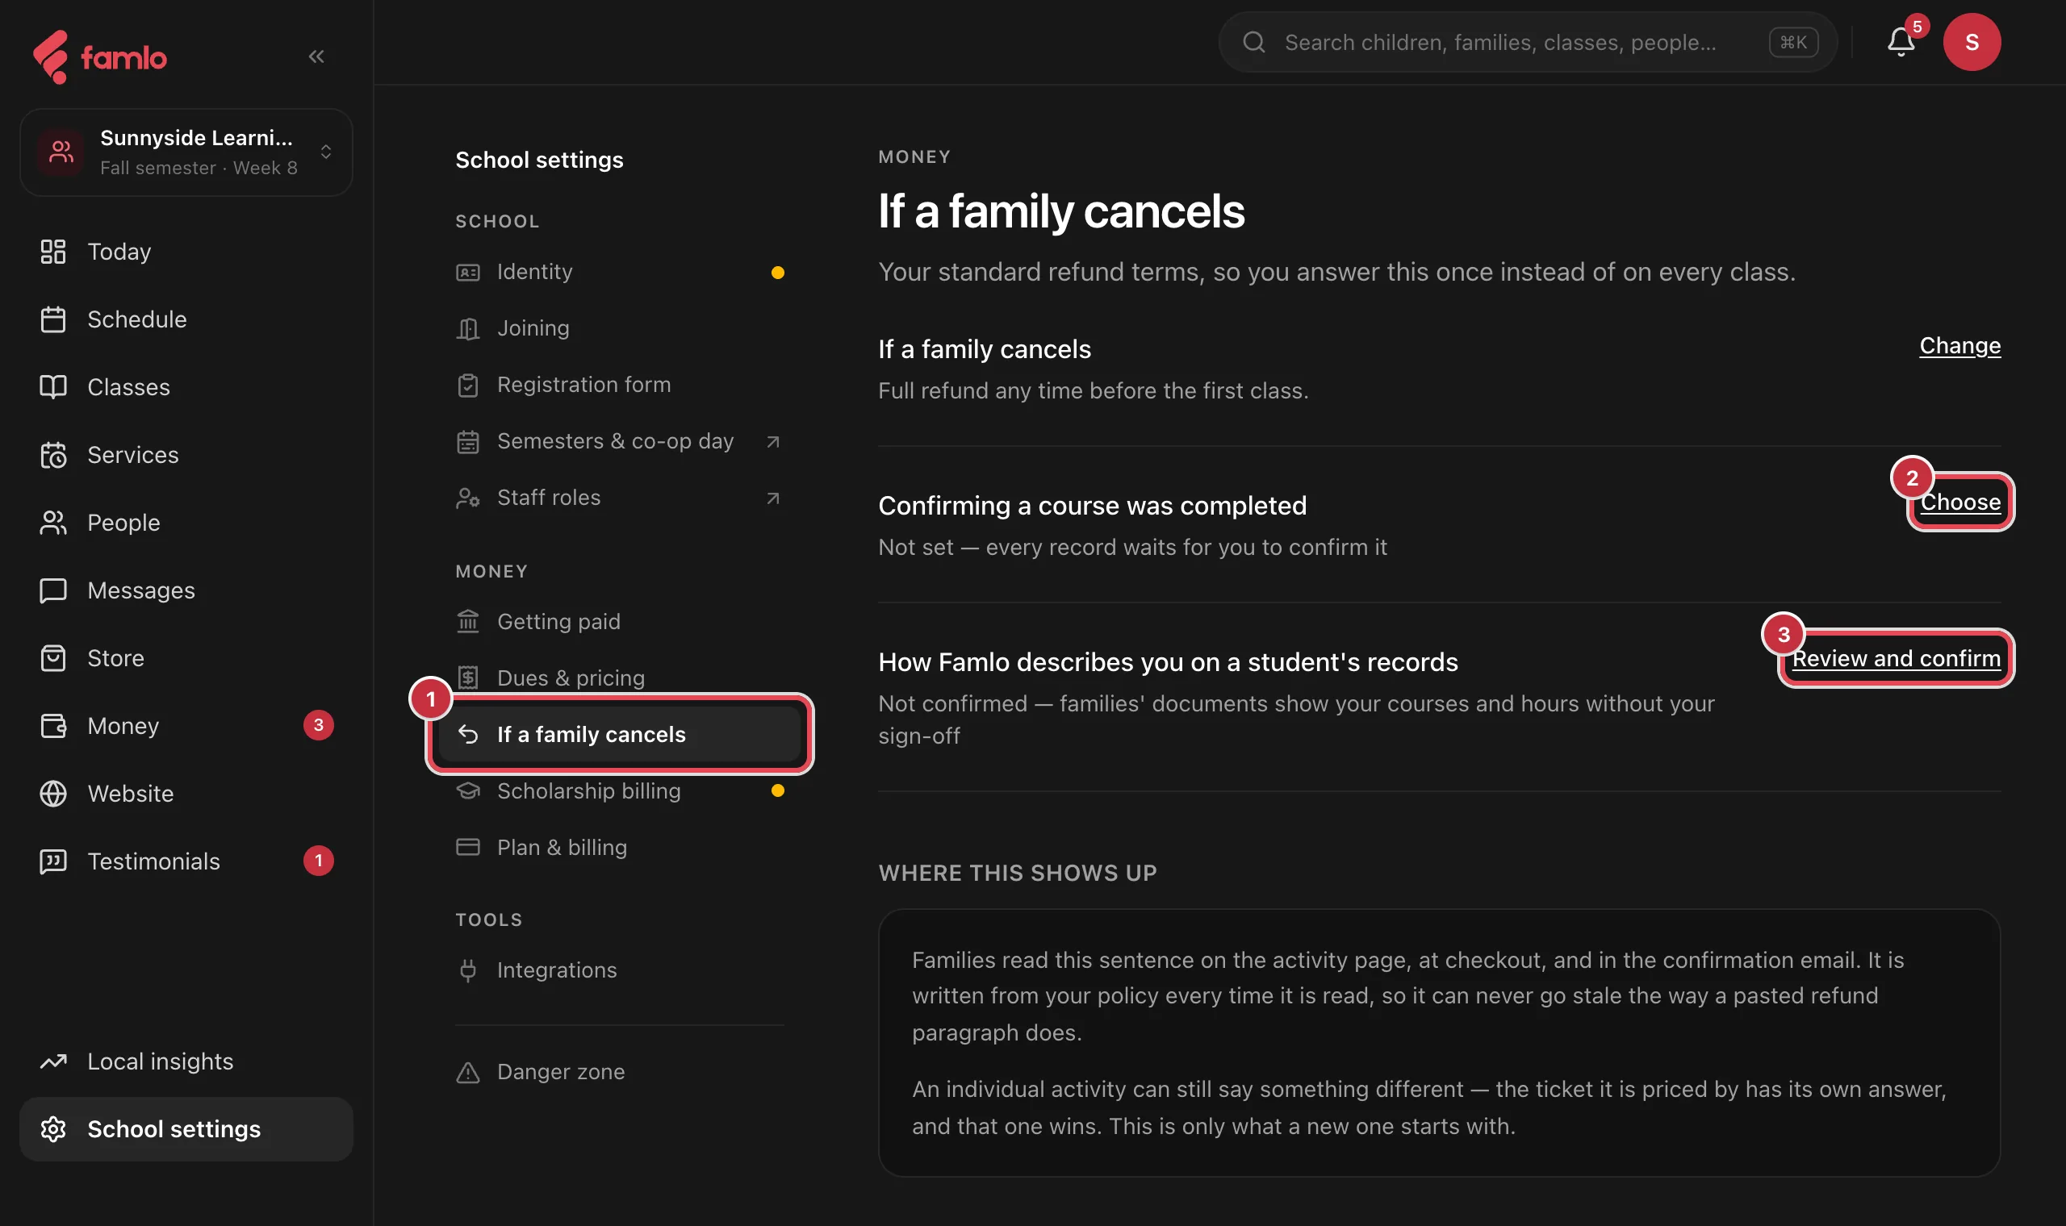Image resolution: width=2066 pixels, height=1226 pixels.
Task: Go to Schedule in the sidebar
Action: [186, 319]
